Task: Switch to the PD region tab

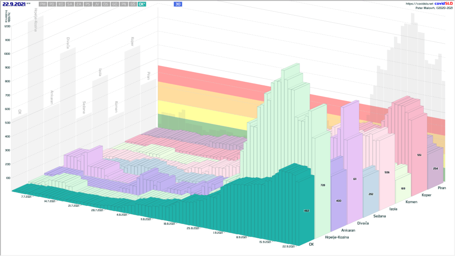Action: (x=52, y=4)
